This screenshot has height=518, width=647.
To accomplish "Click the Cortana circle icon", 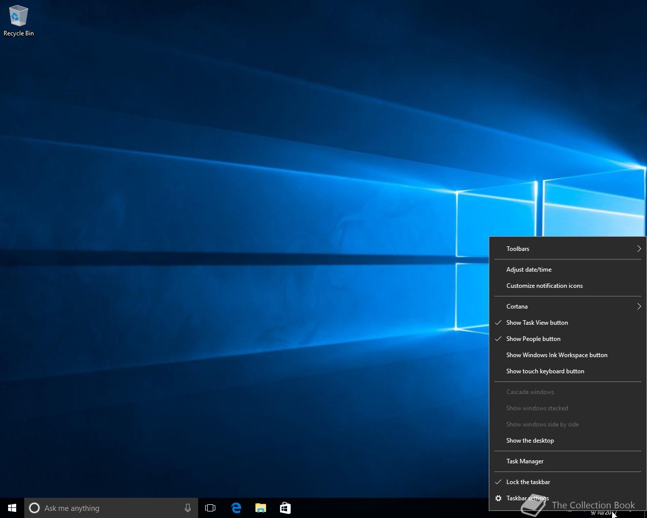I will pos(34,508).
